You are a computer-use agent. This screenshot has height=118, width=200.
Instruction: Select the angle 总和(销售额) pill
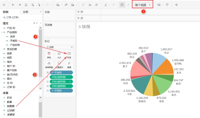pos(61,77)
